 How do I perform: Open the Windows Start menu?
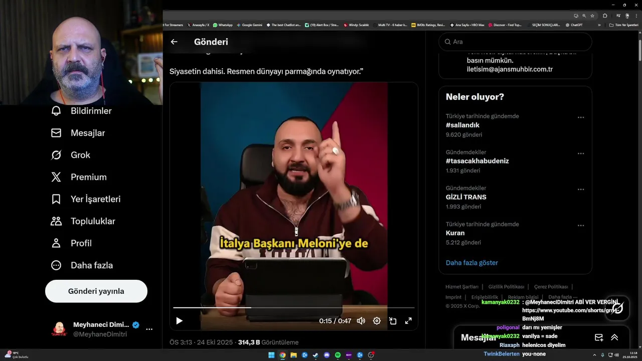tap(271, 355)
